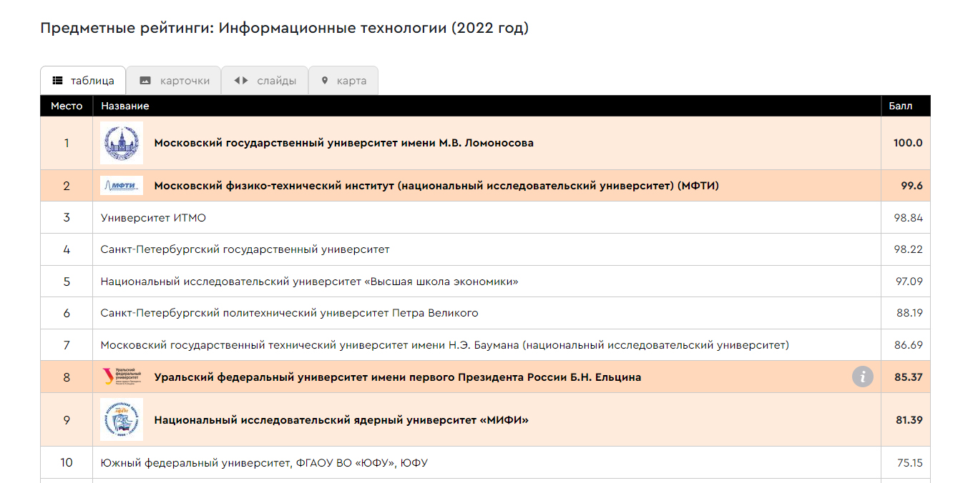Select Южный федеральный университет row name
The height and width of the screenshot is (483, 973).
click(264, 463)
